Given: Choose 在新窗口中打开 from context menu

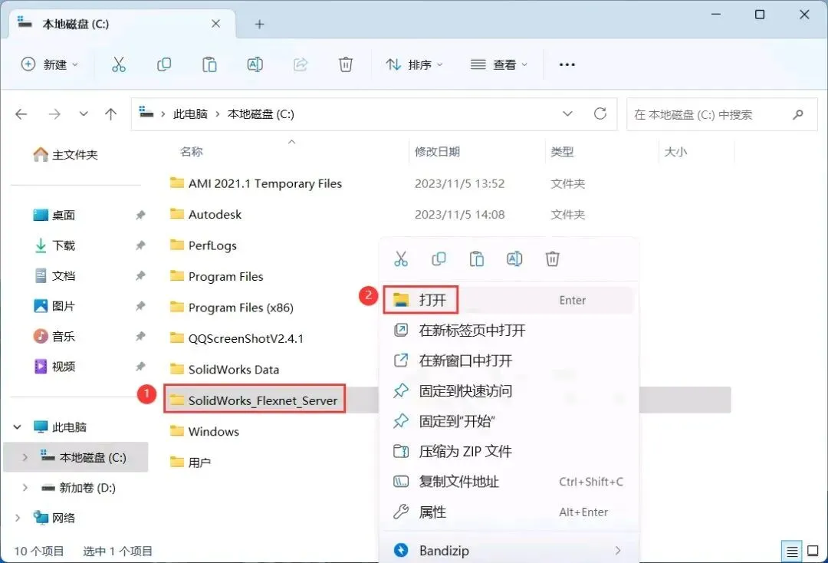Looking at the screenshot, I should (508, 361).
